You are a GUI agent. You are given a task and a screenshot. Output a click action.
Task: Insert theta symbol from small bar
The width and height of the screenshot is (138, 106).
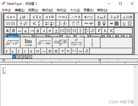(x=13, y=31)
